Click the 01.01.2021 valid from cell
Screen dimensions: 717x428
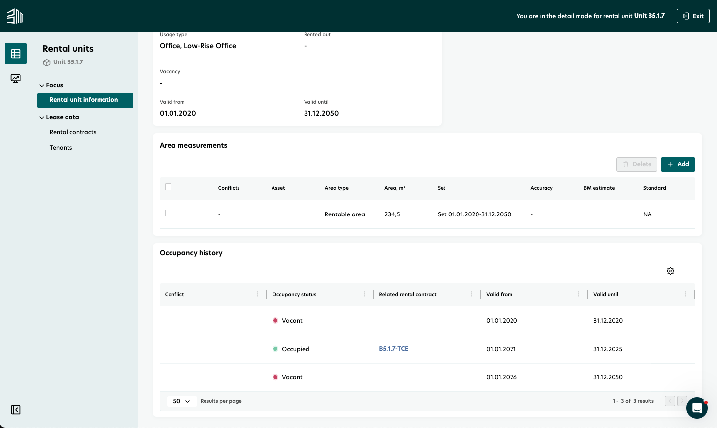(x=501, y=349)
